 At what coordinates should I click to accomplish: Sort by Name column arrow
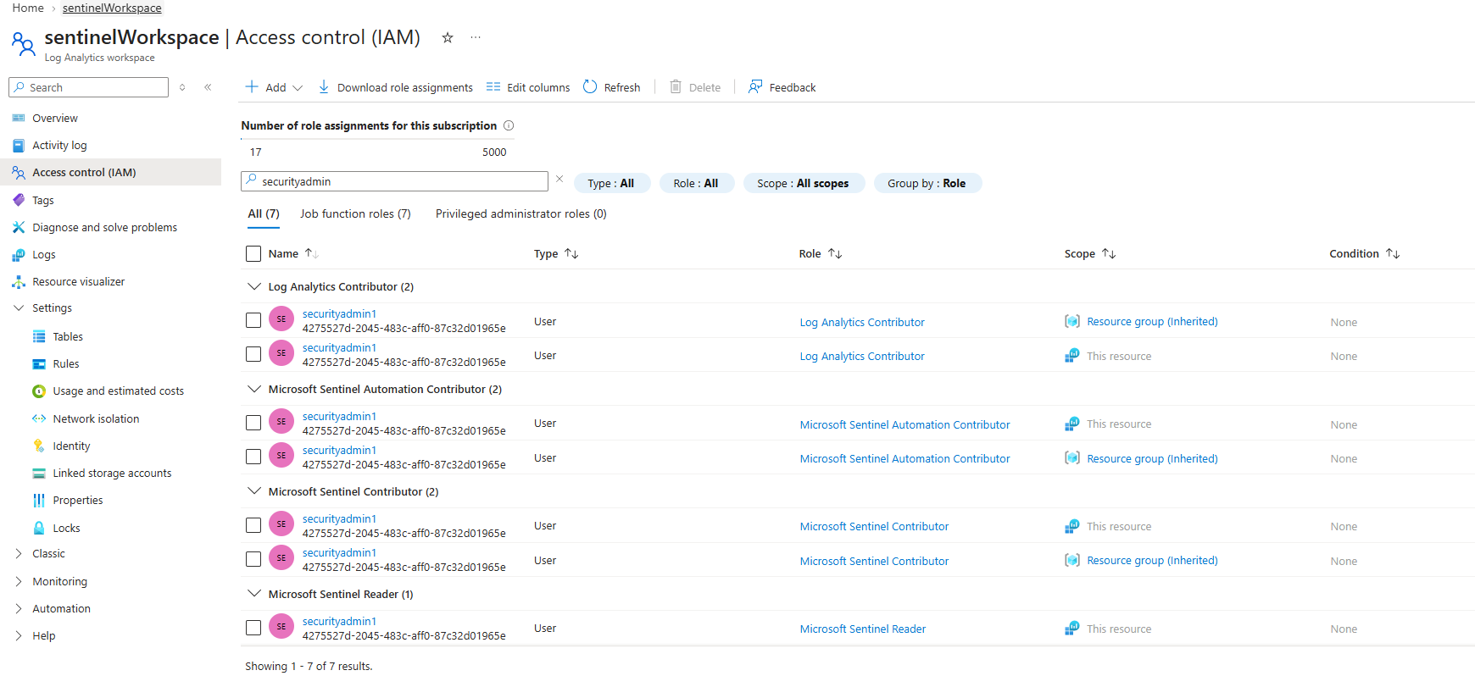(311, 253)
